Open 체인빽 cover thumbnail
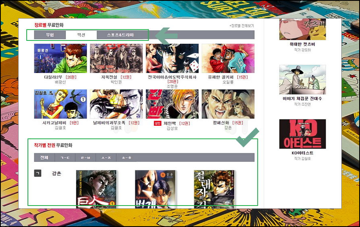The image size is (360, 227). point(172,104)
